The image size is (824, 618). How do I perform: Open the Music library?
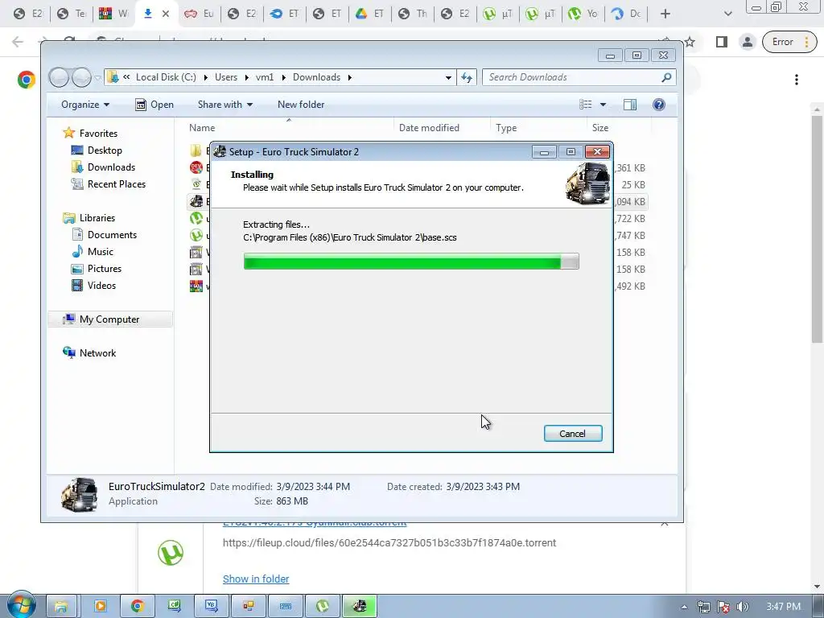coord(100,252)
